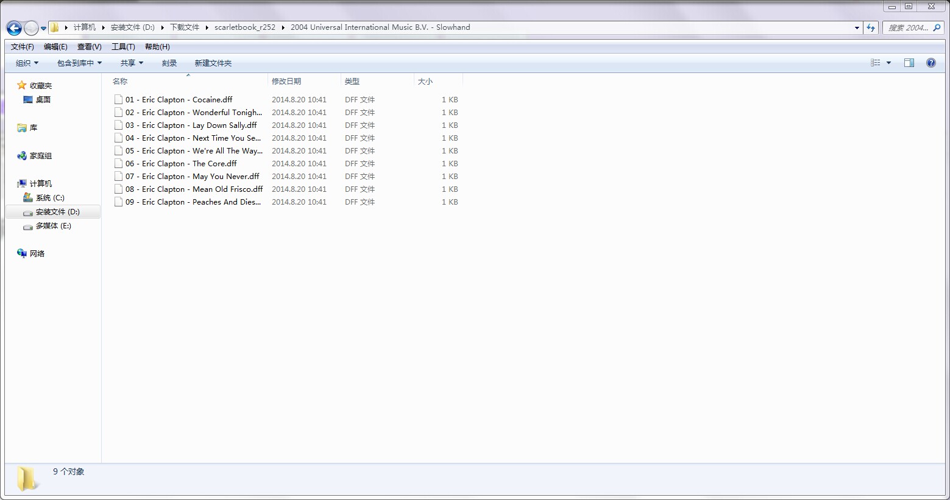Screen dimensions: 950x500
Task: Go back with the Back arrow button
Action: tap(14, 28)
